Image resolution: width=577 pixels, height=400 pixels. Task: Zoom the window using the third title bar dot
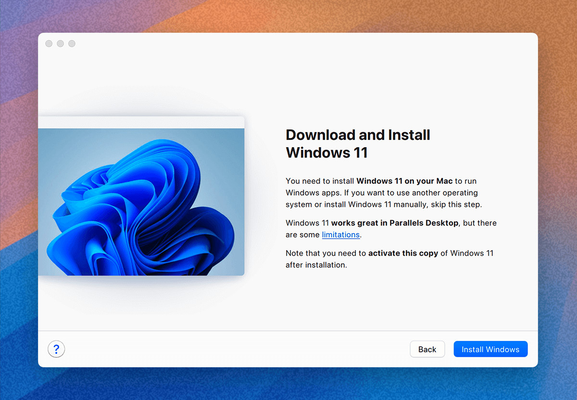point(72,44)
